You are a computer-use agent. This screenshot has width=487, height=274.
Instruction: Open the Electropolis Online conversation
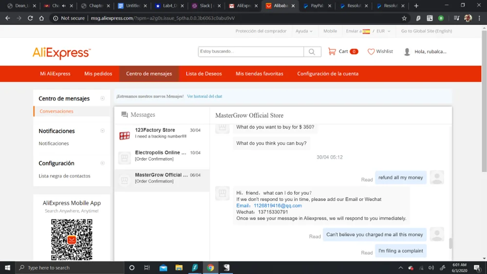pos(162,158)
